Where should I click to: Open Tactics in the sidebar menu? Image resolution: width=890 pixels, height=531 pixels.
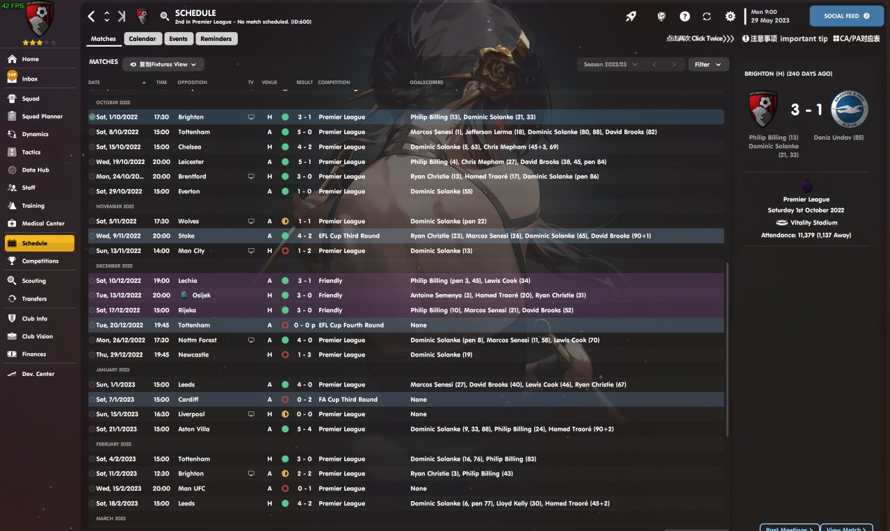click(x=31, y=152)
